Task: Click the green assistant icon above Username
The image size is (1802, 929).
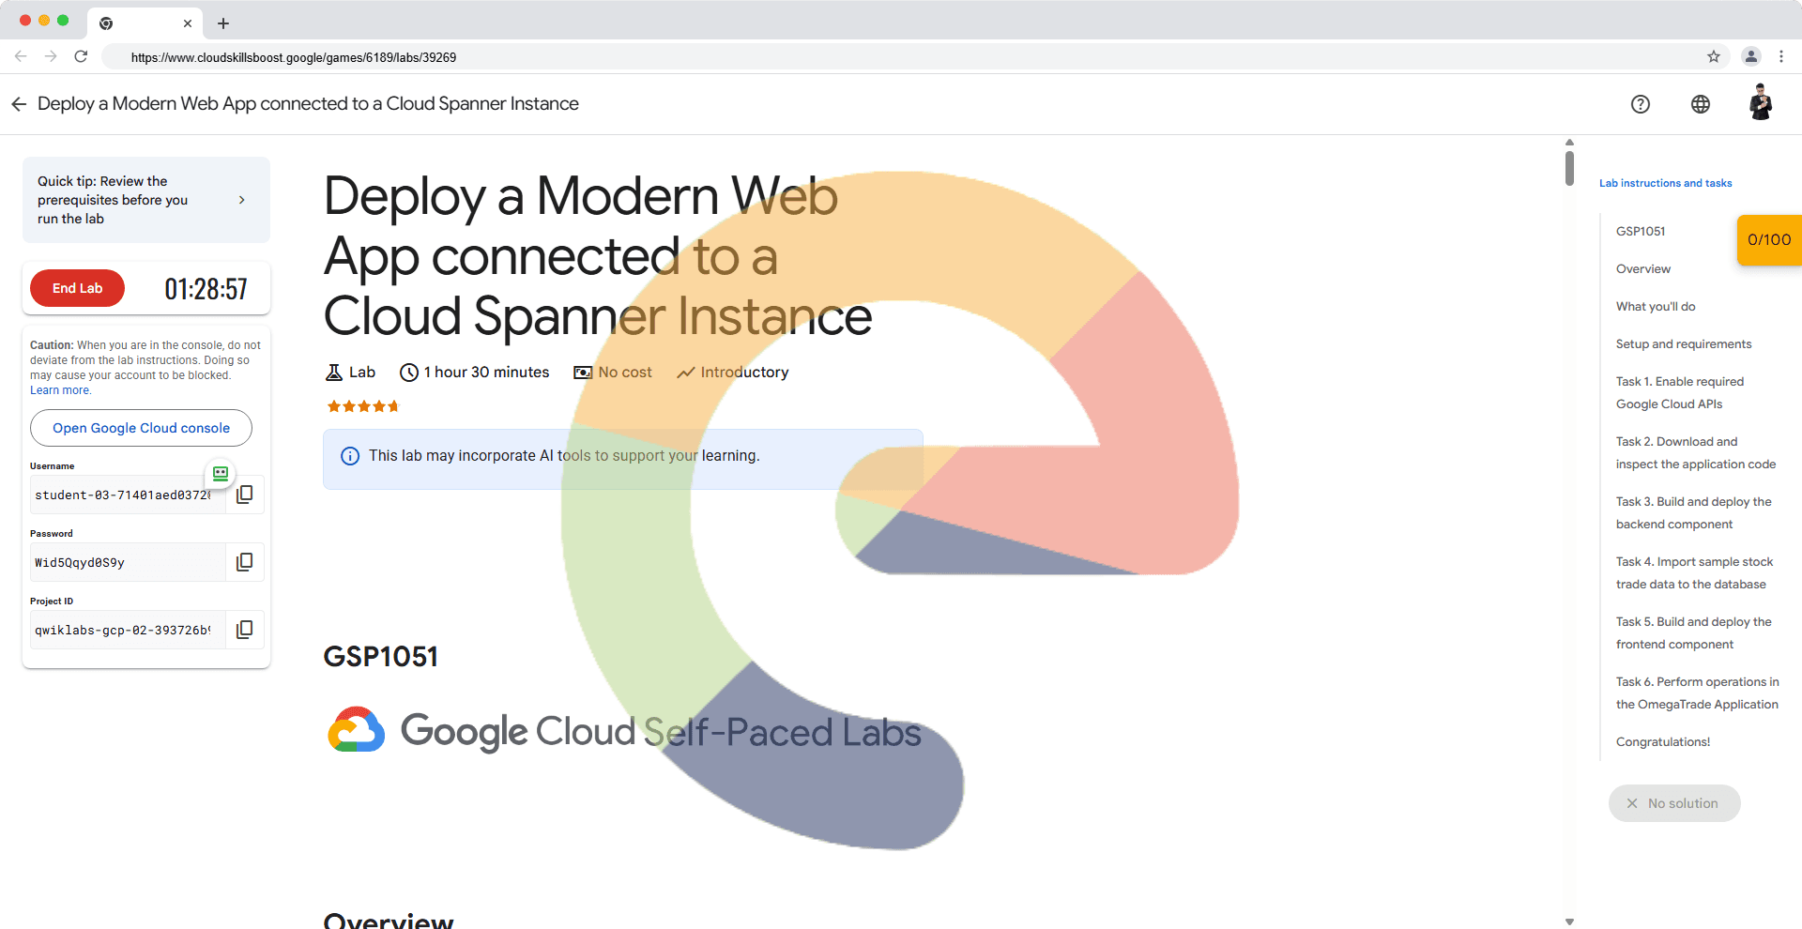Action: 221,474
